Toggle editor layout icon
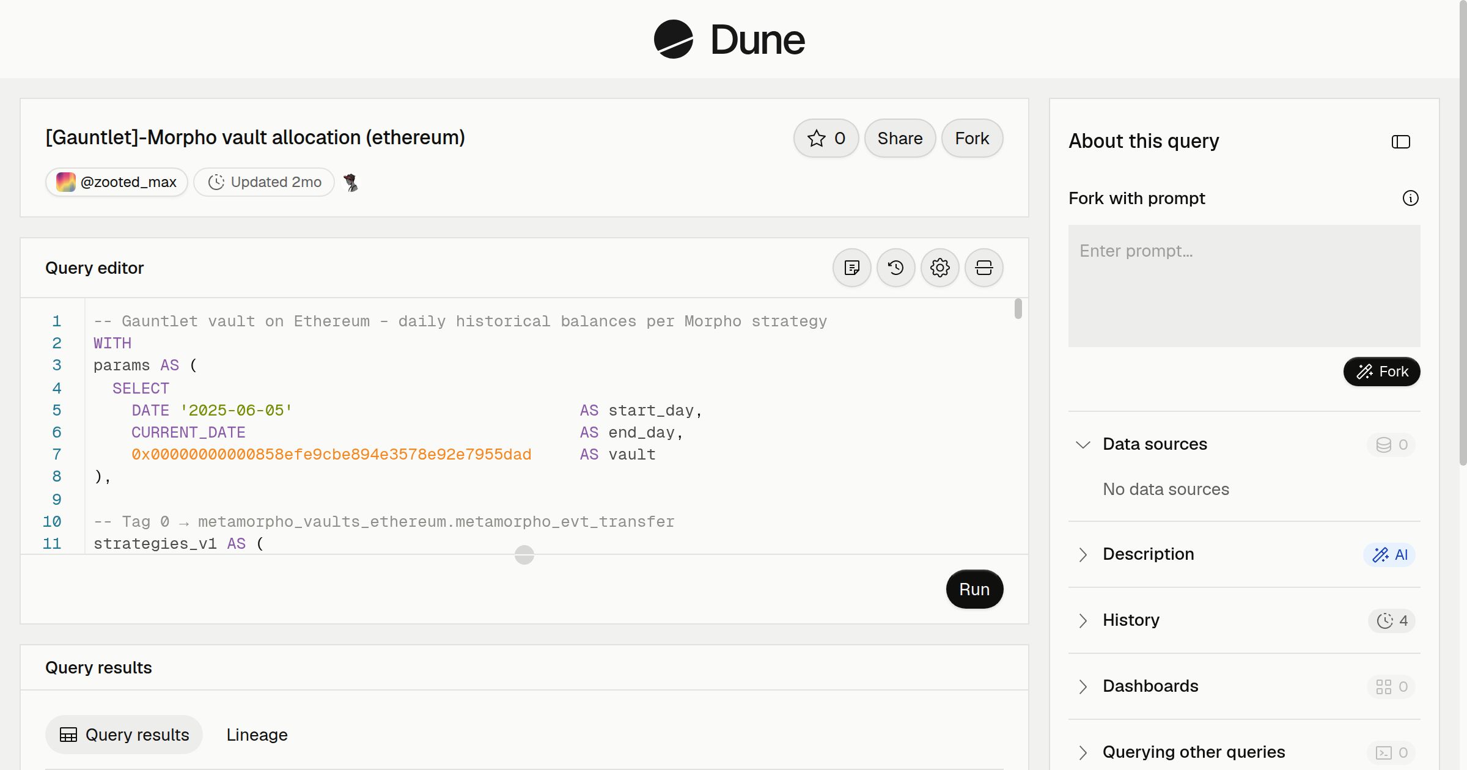The height and width of the screenshot is (770, 1467). [x=984, y=268]
